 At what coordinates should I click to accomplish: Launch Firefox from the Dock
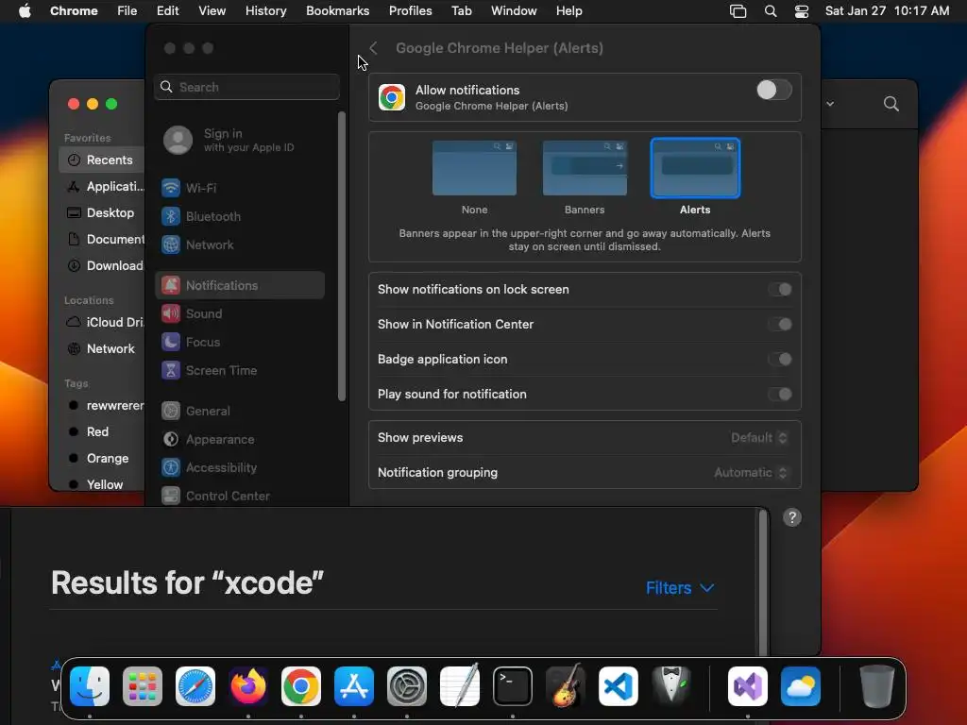[248, 686]
